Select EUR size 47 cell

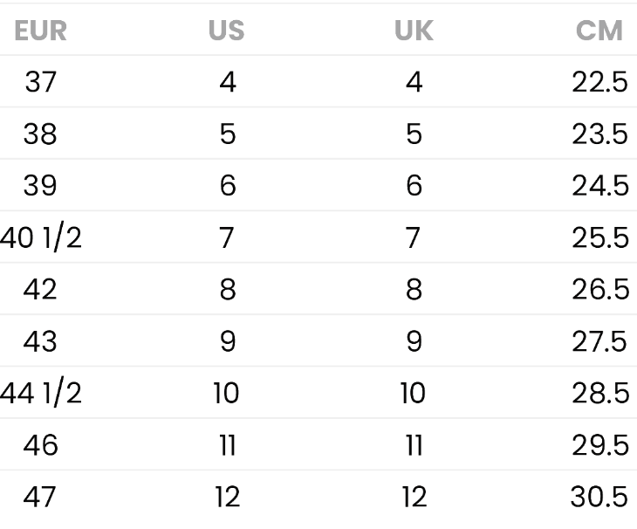point(39,497)
